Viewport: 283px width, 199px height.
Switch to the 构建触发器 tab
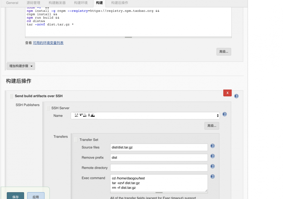pos(56,3)
